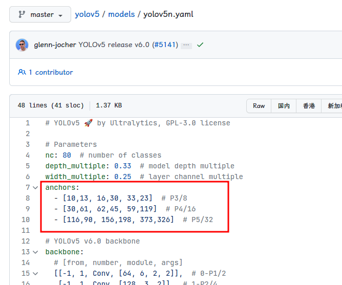Click the git branch icon
The image size is (342, 285).
22,14
